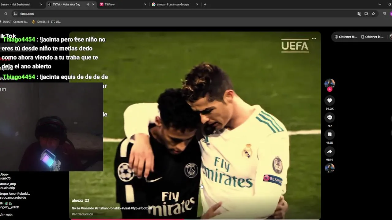Image resolution: width=392 pixels, height=220 pixels.
Task: Close the arroba Google search tab
Action: click(x=197, y=5)
